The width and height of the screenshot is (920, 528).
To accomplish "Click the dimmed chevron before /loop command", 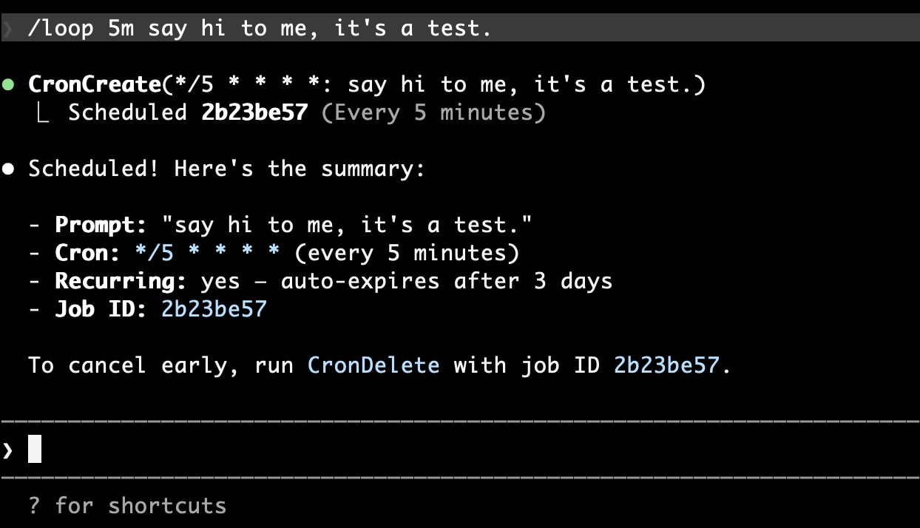I will (x=7, y=29).
